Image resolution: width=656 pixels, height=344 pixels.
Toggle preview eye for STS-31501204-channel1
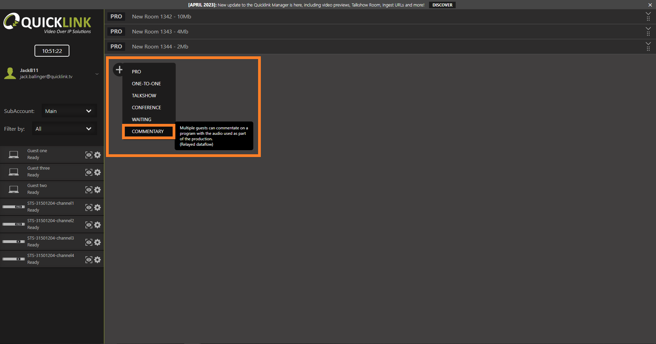89,207
